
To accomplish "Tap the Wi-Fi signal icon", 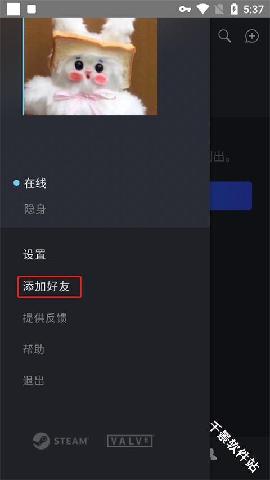I will click(x=202, y=9).
